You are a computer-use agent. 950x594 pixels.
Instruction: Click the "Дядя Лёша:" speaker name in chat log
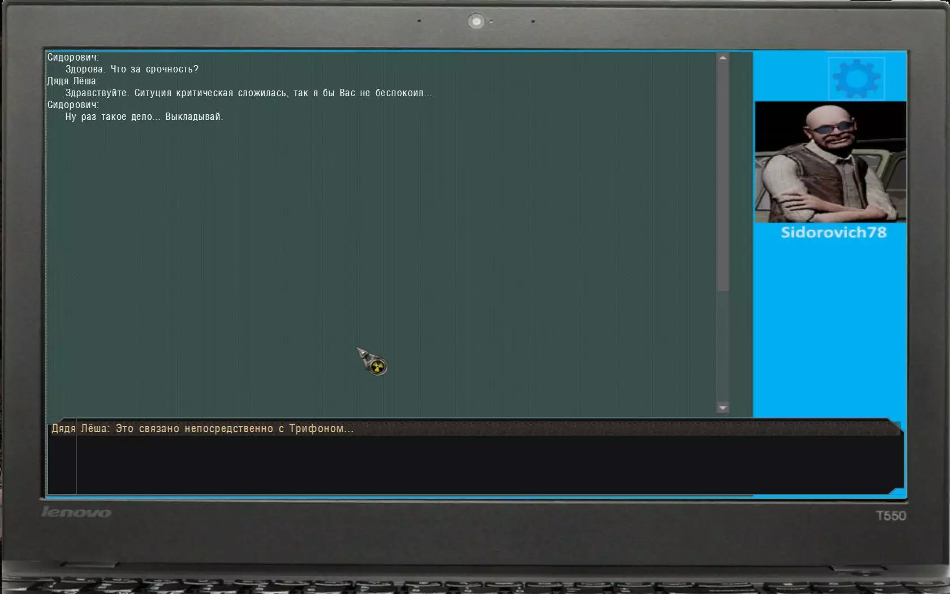tap(73, 81)
